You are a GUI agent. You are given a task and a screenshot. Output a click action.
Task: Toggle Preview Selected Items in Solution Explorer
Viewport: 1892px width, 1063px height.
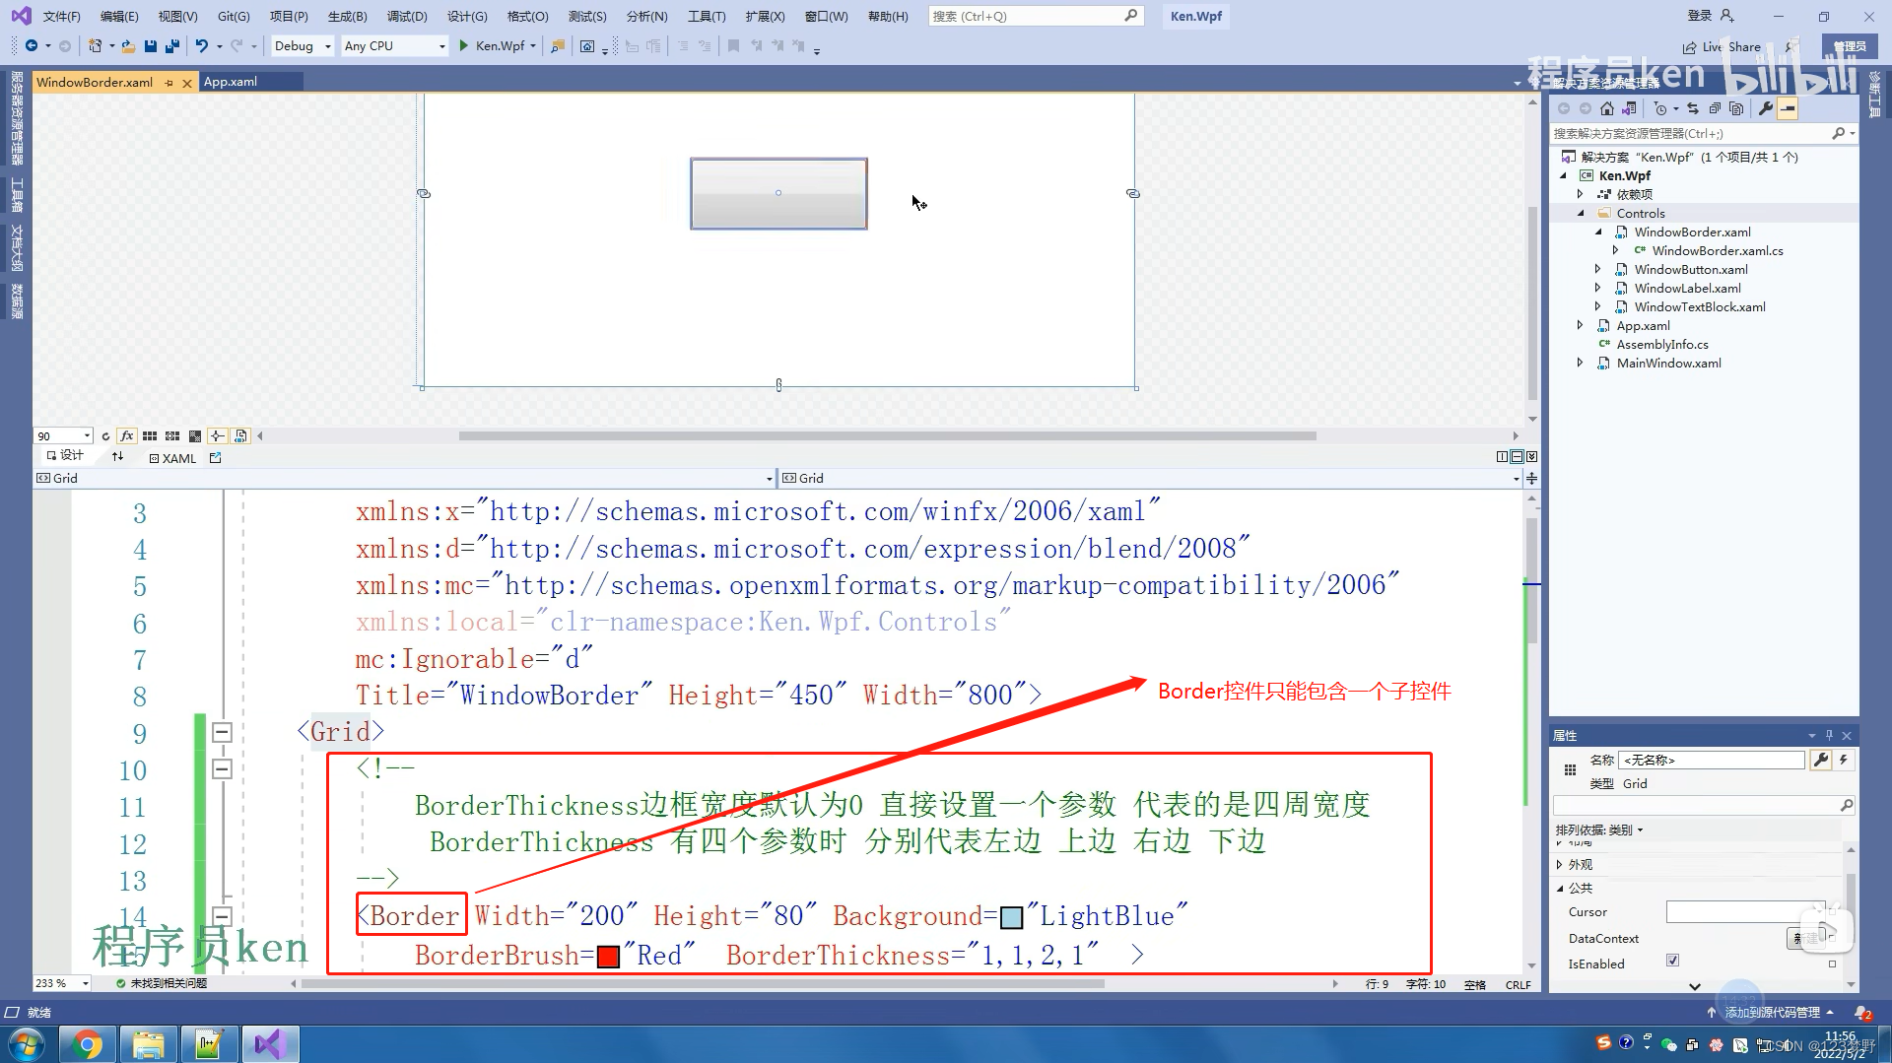click(1788, 108)
